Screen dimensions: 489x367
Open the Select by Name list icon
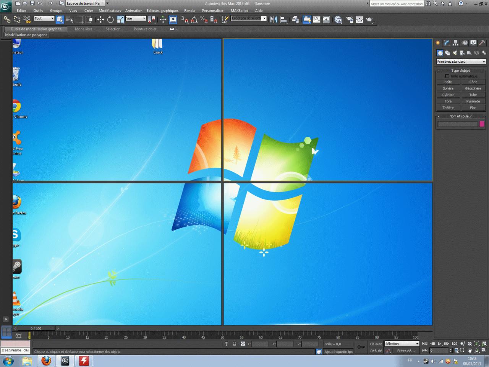coord(70,19)
